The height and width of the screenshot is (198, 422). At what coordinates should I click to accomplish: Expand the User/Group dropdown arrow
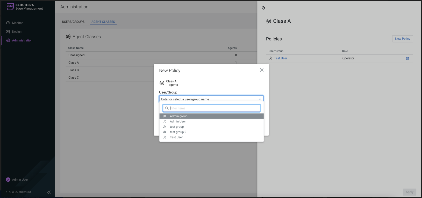tap(260, 99)
